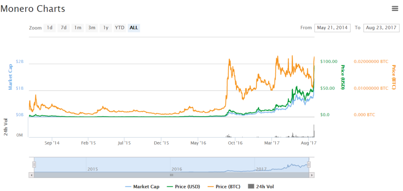Set zoom range to 3m
This screenshot has width=403, height=191.
(92, 28)
